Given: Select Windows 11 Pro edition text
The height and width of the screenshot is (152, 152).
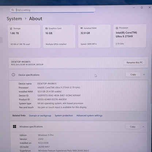Looking at the screenshot, I should pyautogui.click(x=46, y=135).
